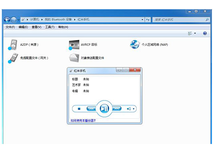The width and height of the screenshot is (216, 156).
Task: Click the blue help question mark icon
Action: [x=205, y=33]
